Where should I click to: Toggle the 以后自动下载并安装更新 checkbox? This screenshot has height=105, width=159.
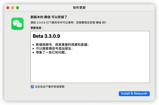click(32, 87)
